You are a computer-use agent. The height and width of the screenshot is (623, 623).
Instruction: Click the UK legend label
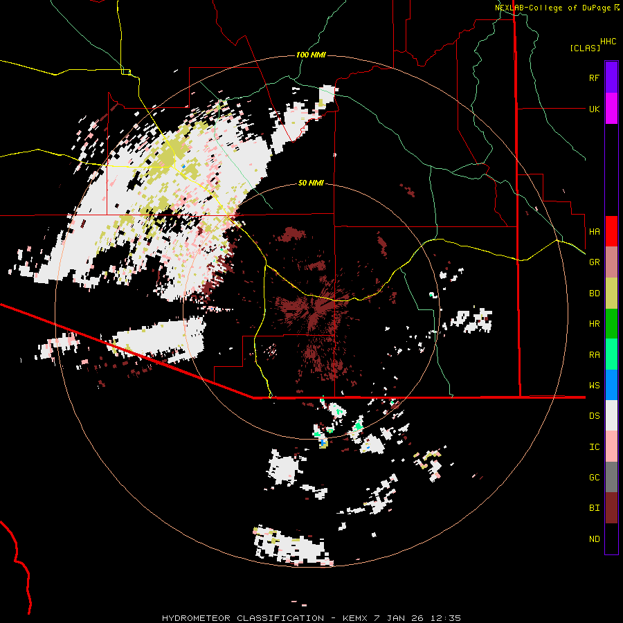594,109
